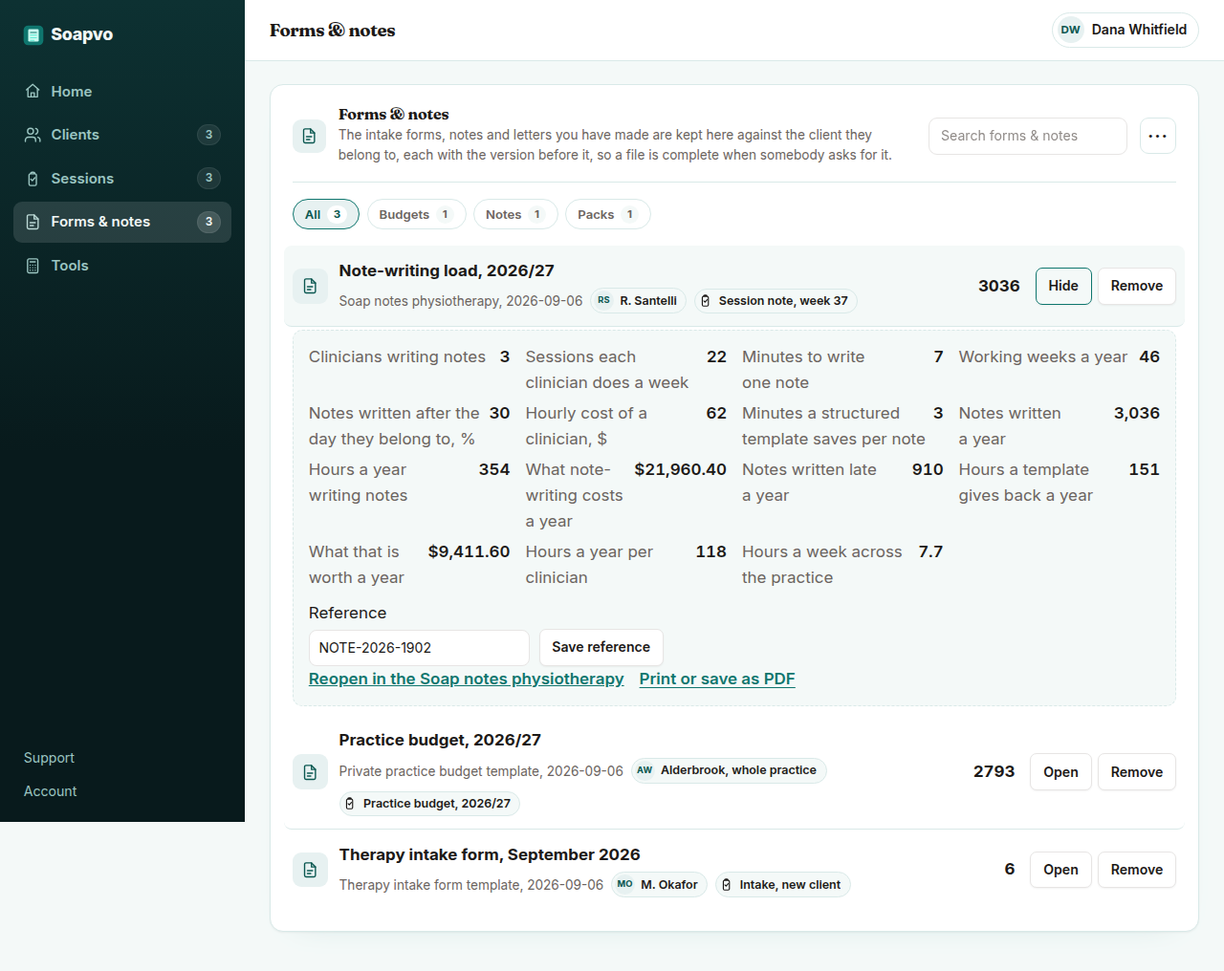
Task: Click the Therapy intake form document icon
Action: pyautogui.click(x=309, y=870)
